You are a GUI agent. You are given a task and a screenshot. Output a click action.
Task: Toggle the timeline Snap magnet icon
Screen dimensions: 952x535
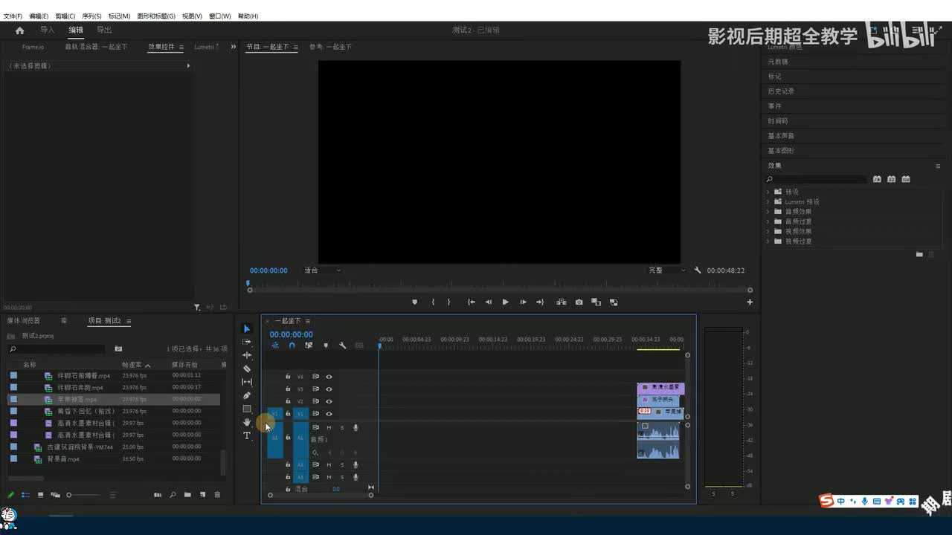(x=292, y=346)
